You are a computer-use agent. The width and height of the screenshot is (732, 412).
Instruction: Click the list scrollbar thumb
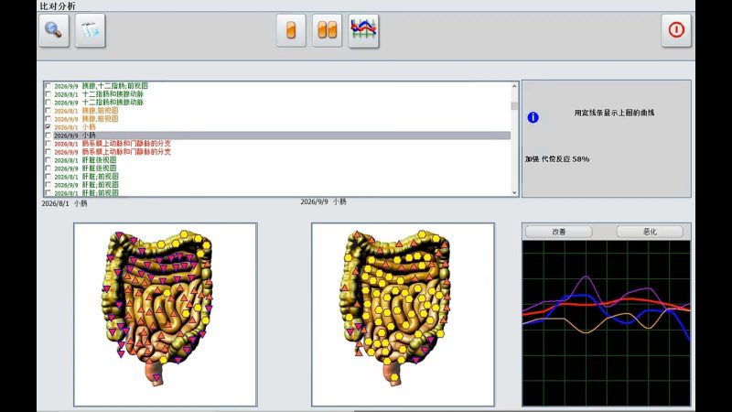[x=514, y=106]
